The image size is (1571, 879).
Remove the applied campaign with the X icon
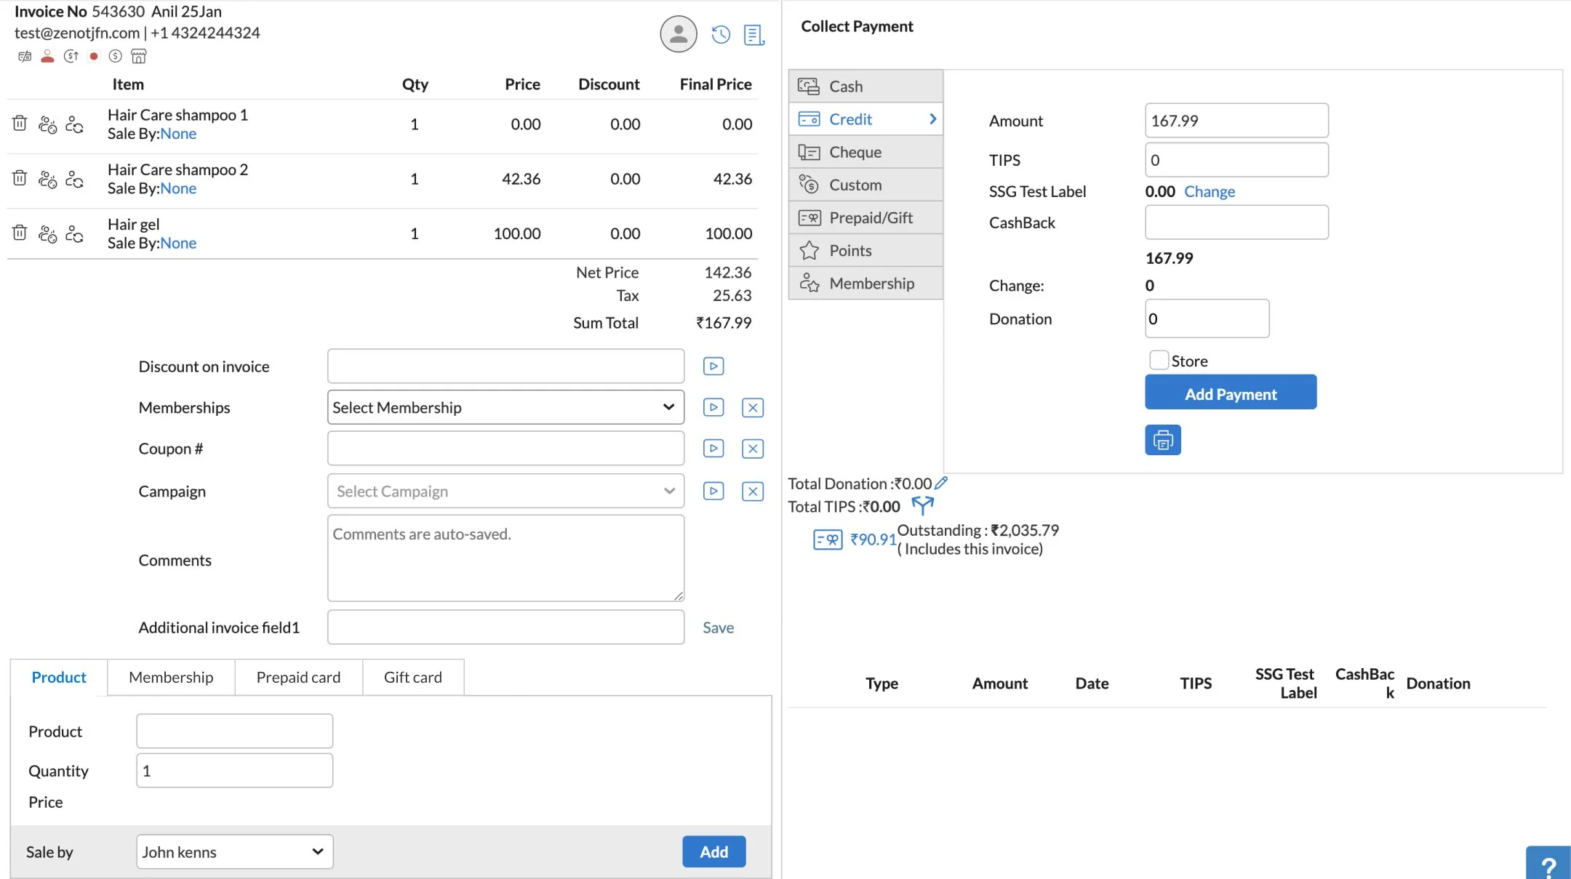(x=753, y=491)
